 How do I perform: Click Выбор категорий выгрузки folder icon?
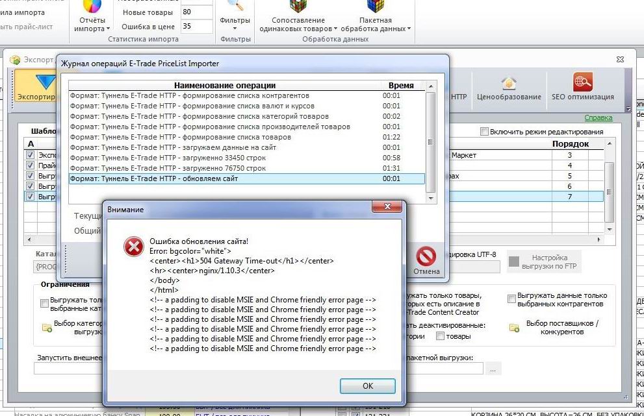[47, 327]
